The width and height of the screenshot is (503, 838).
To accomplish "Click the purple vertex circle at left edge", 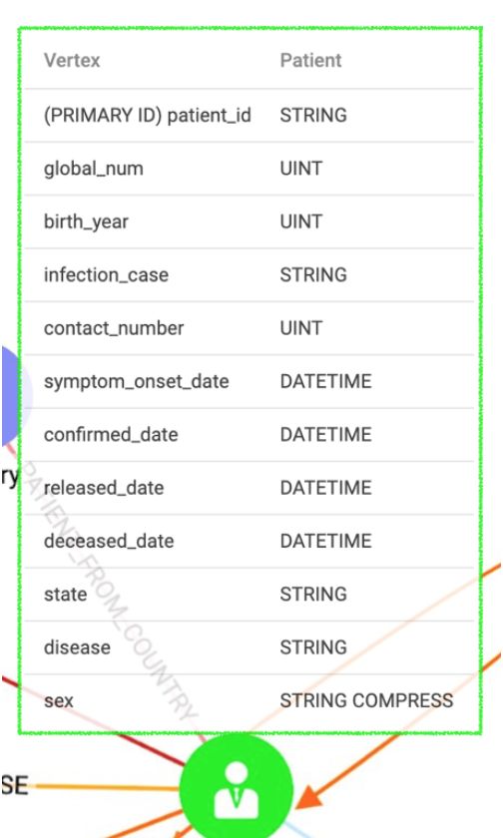I will coord(9,395).
